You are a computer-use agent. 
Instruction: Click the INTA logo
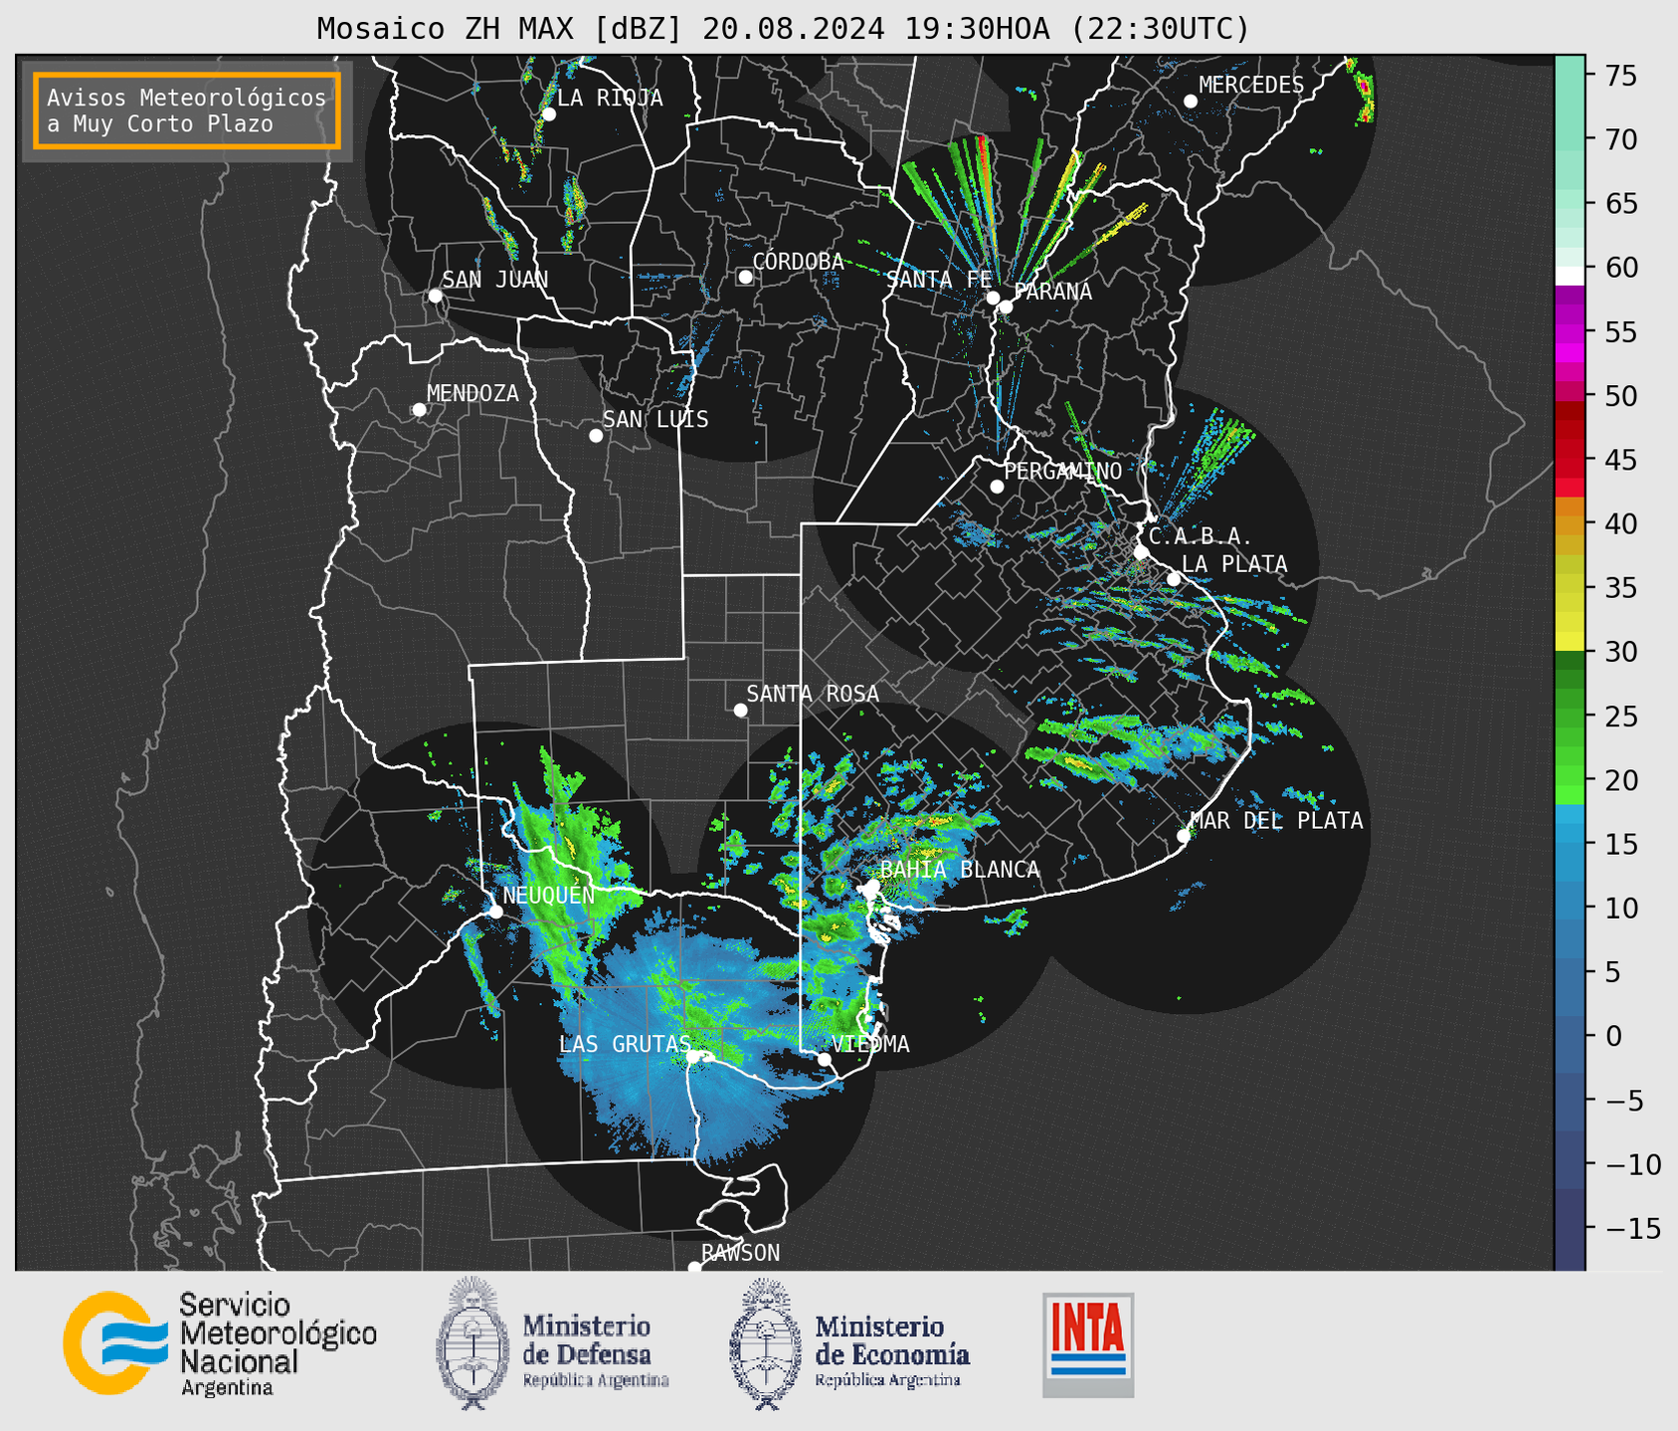[x=1088, y=1344]
